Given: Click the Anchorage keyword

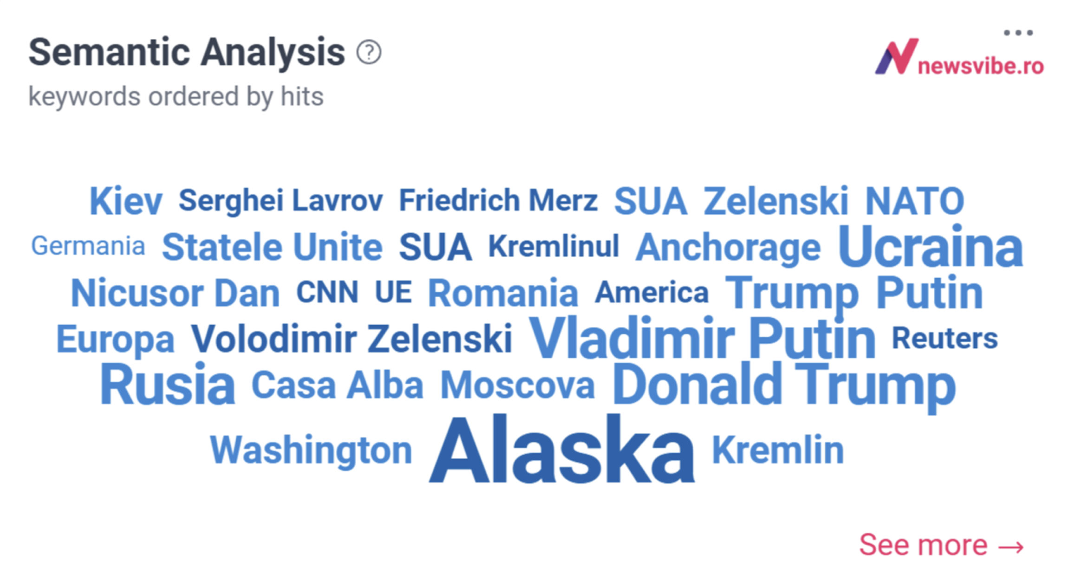Looking at the screenshot, I should pyautogui.click(x=728, y=248).
